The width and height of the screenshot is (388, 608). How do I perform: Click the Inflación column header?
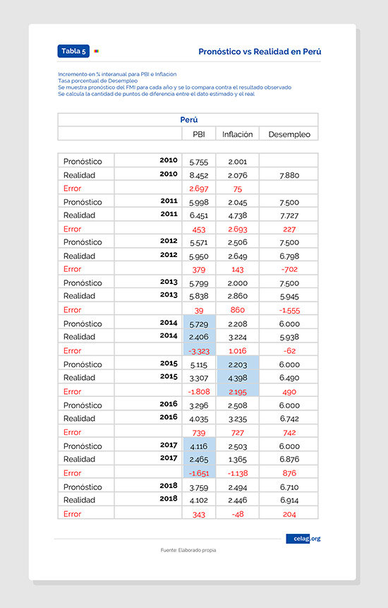point(237,134)
